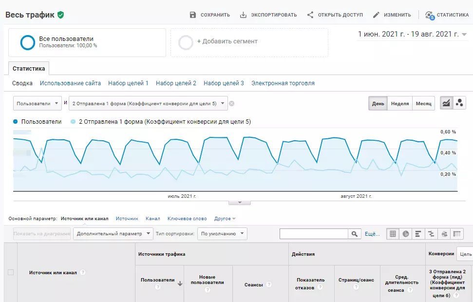Open help icon next to Показатель отказов

point(320,287)
